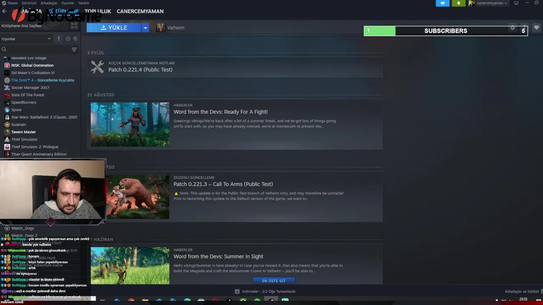Viewport: 543px width, 305px height.
Task: Open Patch 0.221.3 – Call To Arms post
Action: tap(223, 184)
